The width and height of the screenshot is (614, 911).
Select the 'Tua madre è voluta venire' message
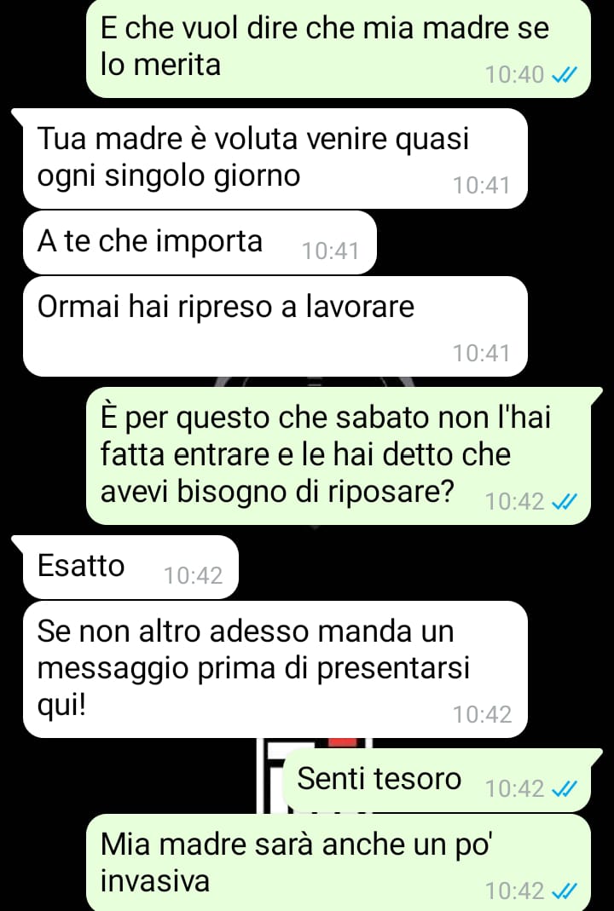click(x=275, y=159)
